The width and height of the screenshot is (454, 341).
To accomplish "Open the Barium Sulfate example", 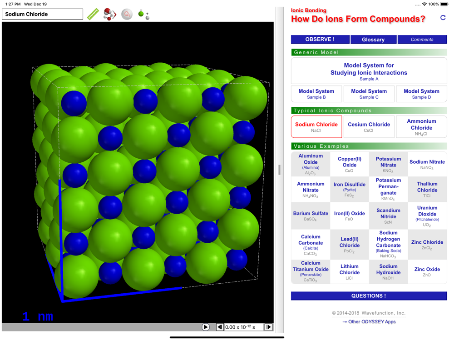I will click(x=311, y=216).
